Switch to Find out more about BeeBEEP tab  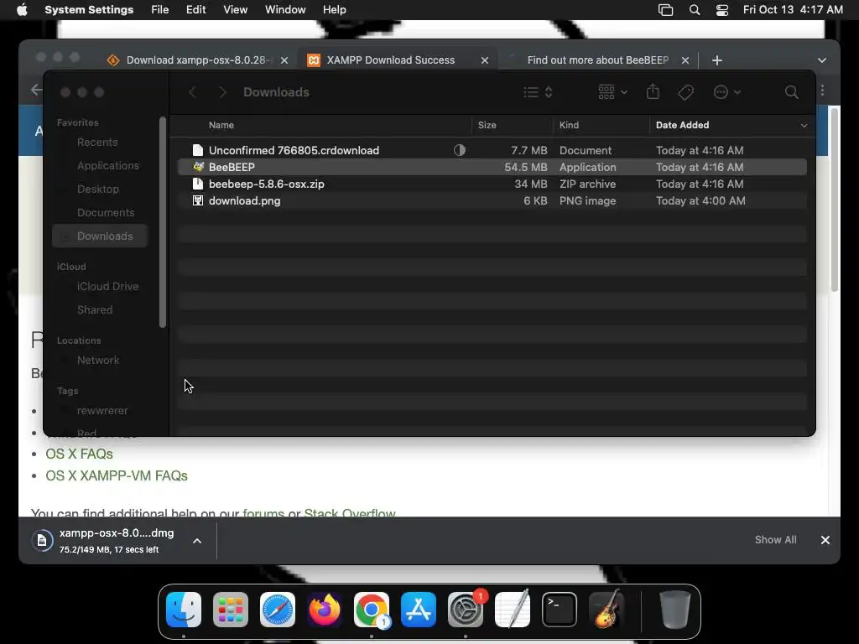pos(597,60)
